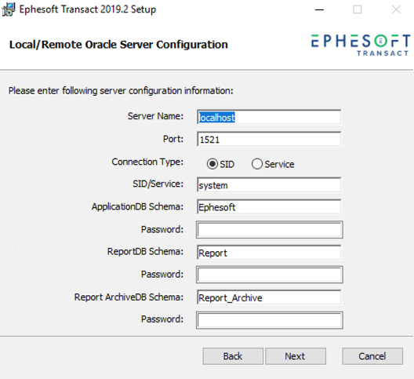Click the Ephesoft installer icon in title bar

click(x=9, y=9)
